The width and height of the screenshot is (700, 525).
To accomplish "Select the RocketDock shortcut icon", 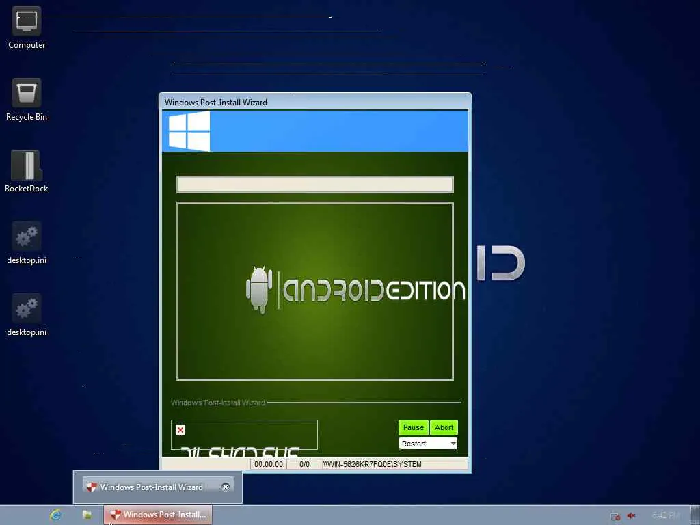I will tap(27, 172).
